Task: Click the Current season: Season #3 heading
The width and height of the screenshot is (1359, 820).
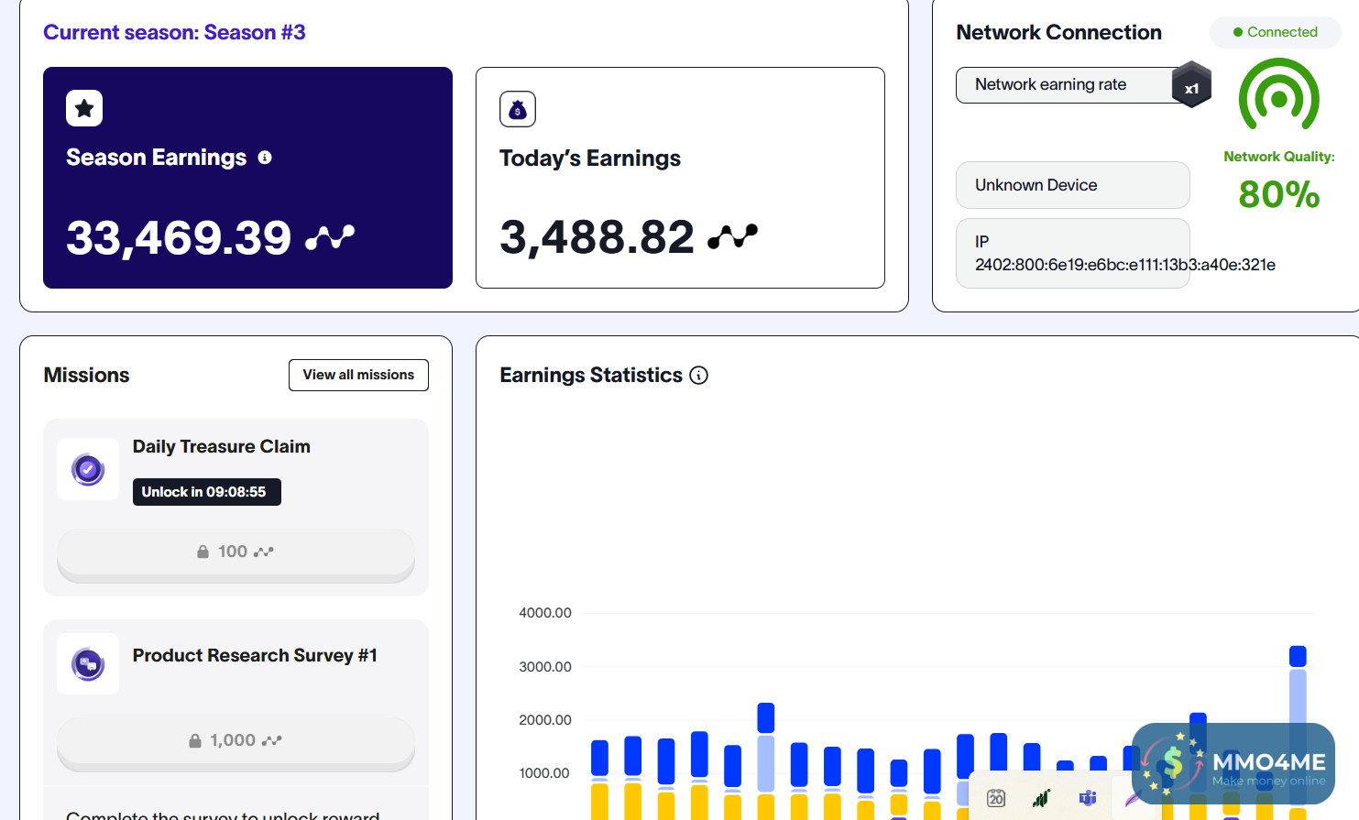Action: [174, 33]
